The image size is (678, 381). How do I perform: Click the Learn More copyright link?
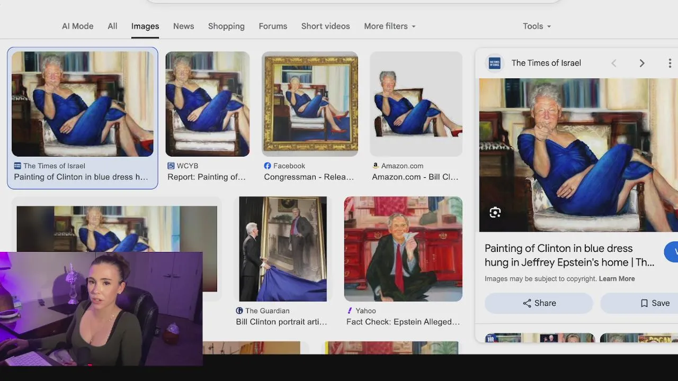[617, 278]
